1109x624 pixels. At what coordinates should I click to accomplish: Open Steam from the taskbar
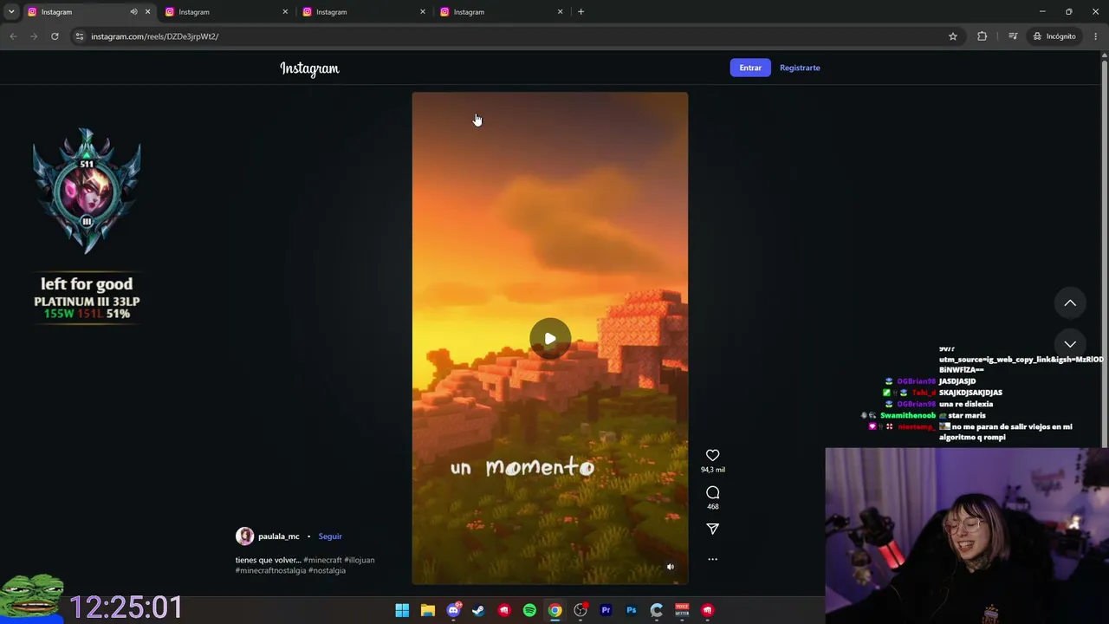(x=478, y=610)
